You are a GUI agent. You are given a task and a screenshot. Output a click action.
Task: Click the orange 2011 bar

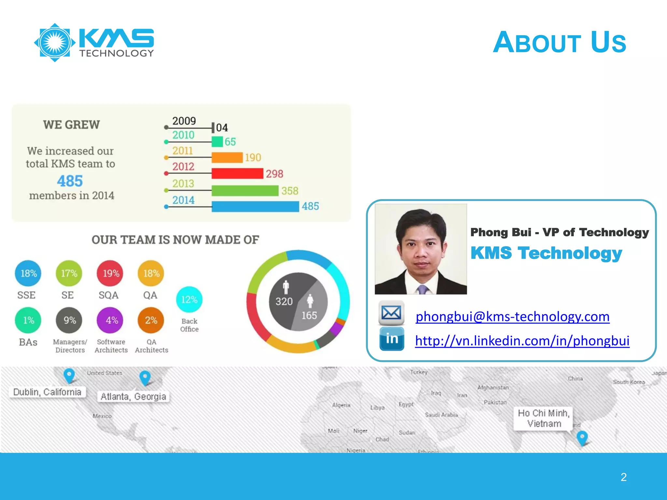pos(227,158)
